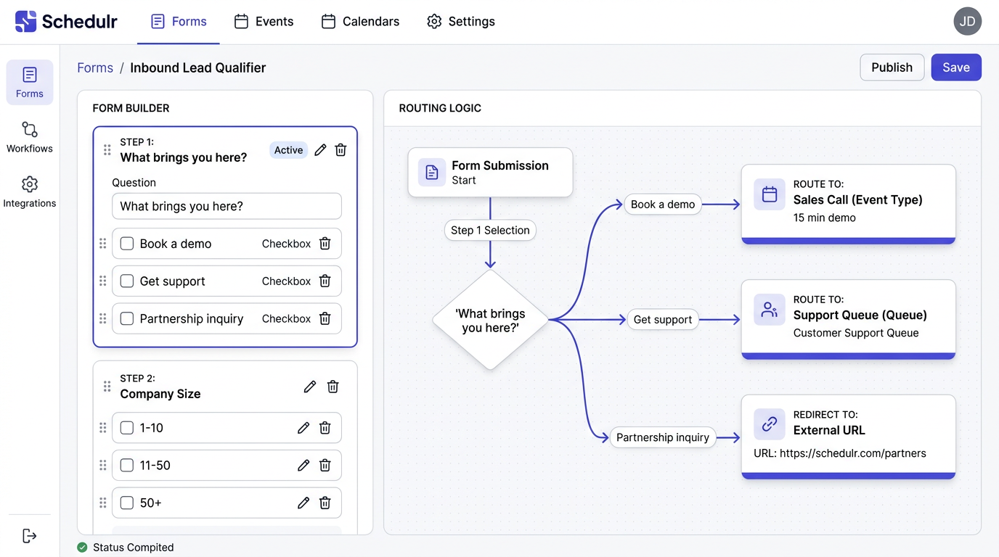Save the Inbound Lead Qualifier form
The width and height of the screenshot is (999, 557).
pos(955,67)
